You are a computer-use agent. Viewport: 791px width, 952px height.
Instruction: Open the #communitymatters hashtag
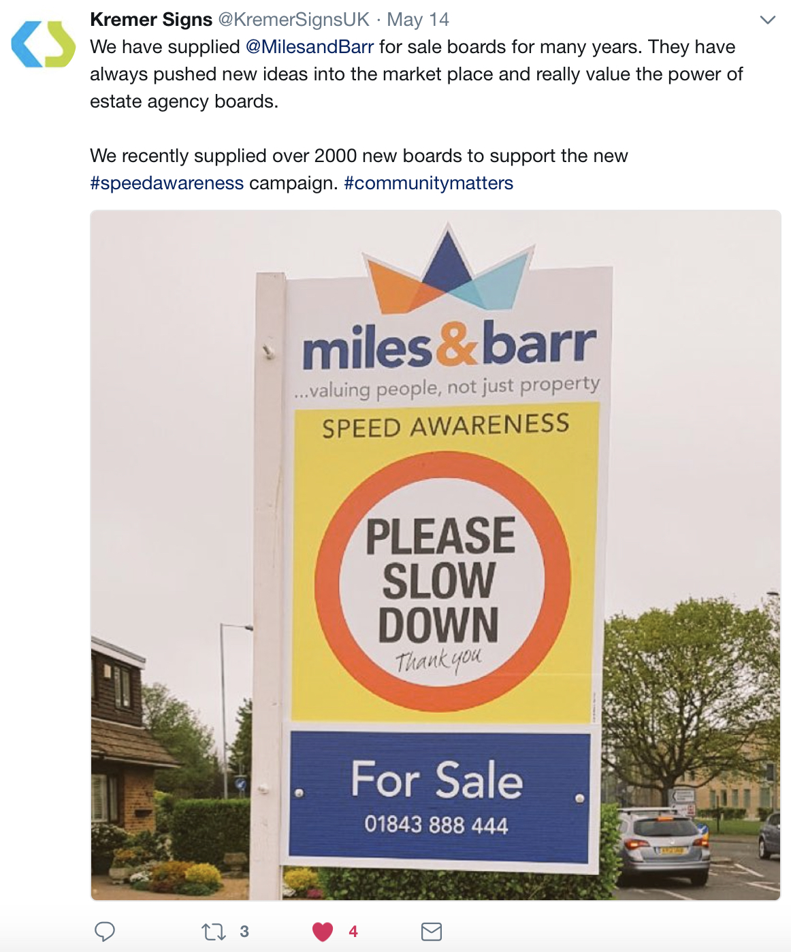(x=429, y=183)
